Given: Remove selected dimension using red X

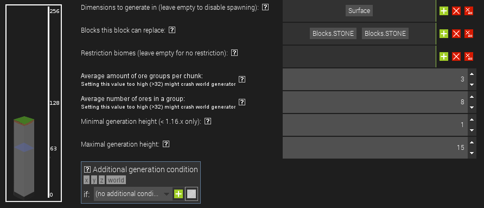Looking at the screenshot, I should click(456, 11).
